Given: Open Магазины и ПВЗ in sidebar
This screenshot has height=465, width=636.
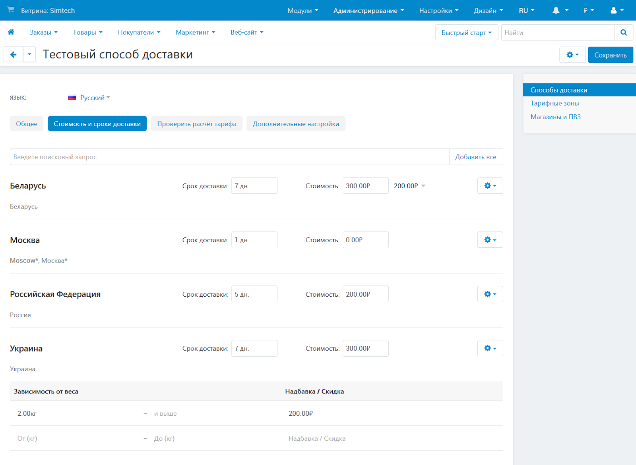Looking at the screenshot, I should [556, 117].
